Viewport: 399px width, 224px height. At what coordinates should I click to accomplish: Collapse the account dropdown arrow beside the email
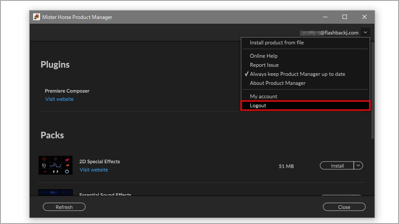click(x=365, y=32)
